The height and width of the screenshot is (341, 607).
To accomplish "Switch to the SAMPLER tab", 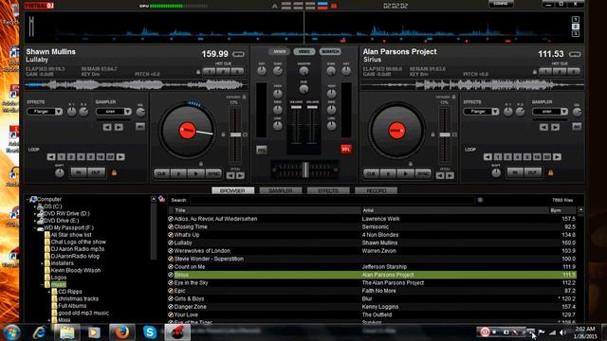I will [x=281, y=190].
